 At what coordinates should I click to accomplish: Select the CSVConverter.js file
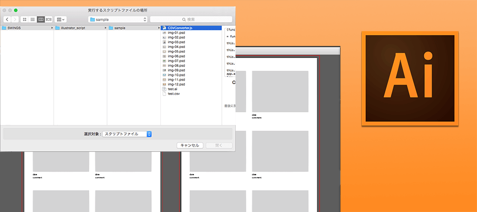[x=191, y=28]
